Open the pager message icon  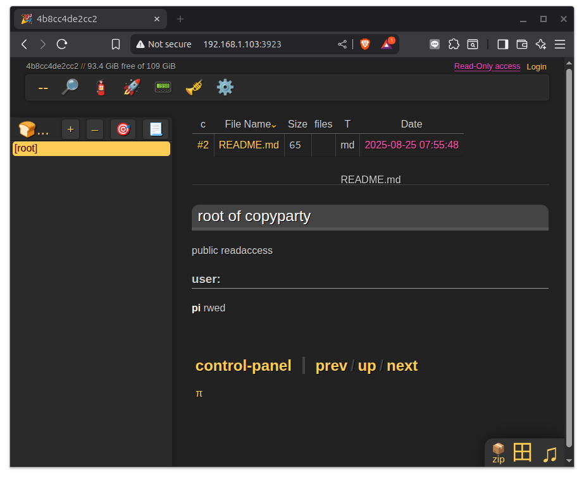coord(163,87)
